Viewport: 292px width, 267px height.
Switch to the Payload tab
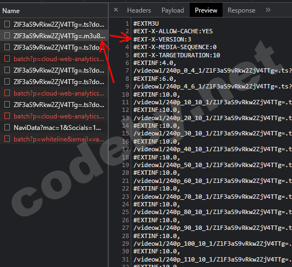[x=173, y=10]
